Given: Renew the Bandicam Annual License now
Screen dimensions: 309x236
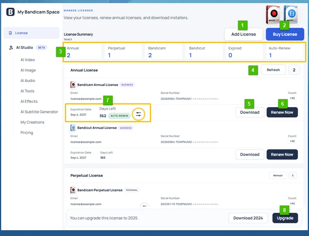Looking at the screenshot, I should (x=282, y=112).
